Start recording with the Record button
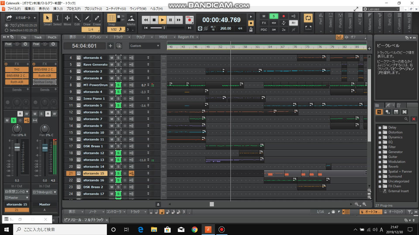 click(x=189, y=20)
